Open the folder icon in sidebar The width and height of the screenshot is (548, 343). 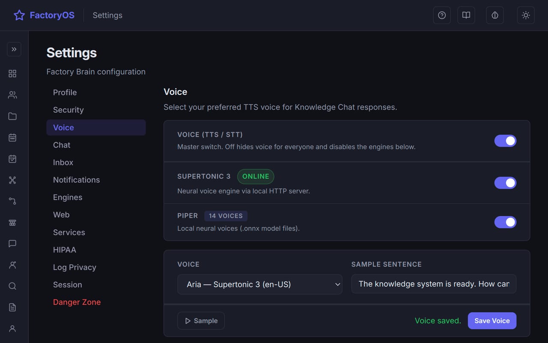pyautogui.click(x=12, y=116)
